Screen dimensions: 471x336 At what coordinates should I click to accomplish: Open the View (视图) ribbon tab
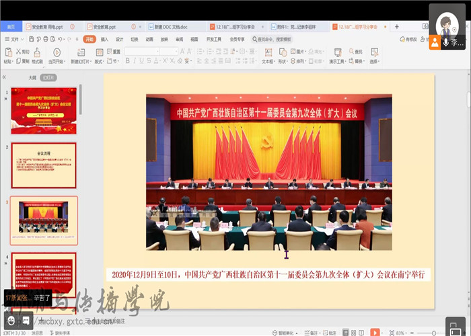pos(194,39)
